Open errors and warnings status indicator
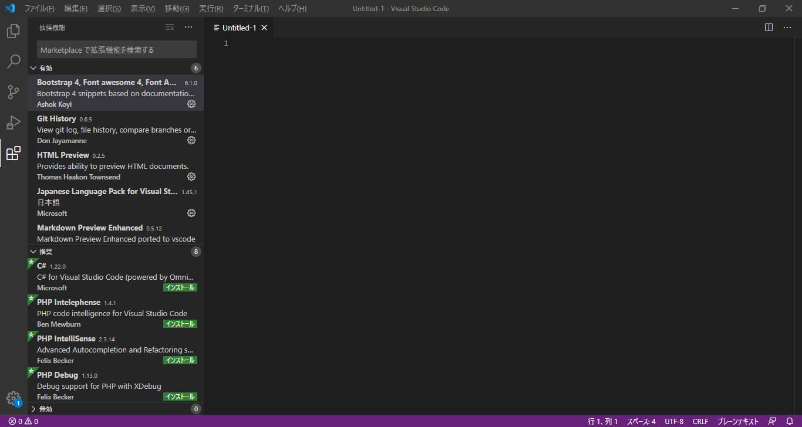The height and width of the screenshot is (427, 802). (x=23, y=421)
